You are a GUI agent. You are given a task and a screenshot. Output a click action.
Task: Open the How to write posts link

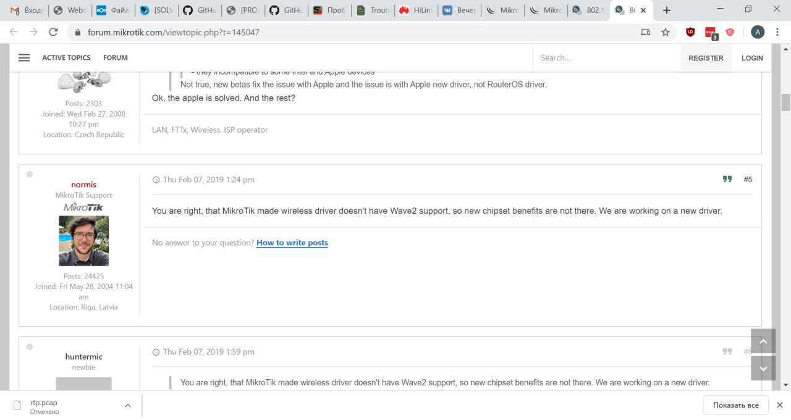coord(292,243)
